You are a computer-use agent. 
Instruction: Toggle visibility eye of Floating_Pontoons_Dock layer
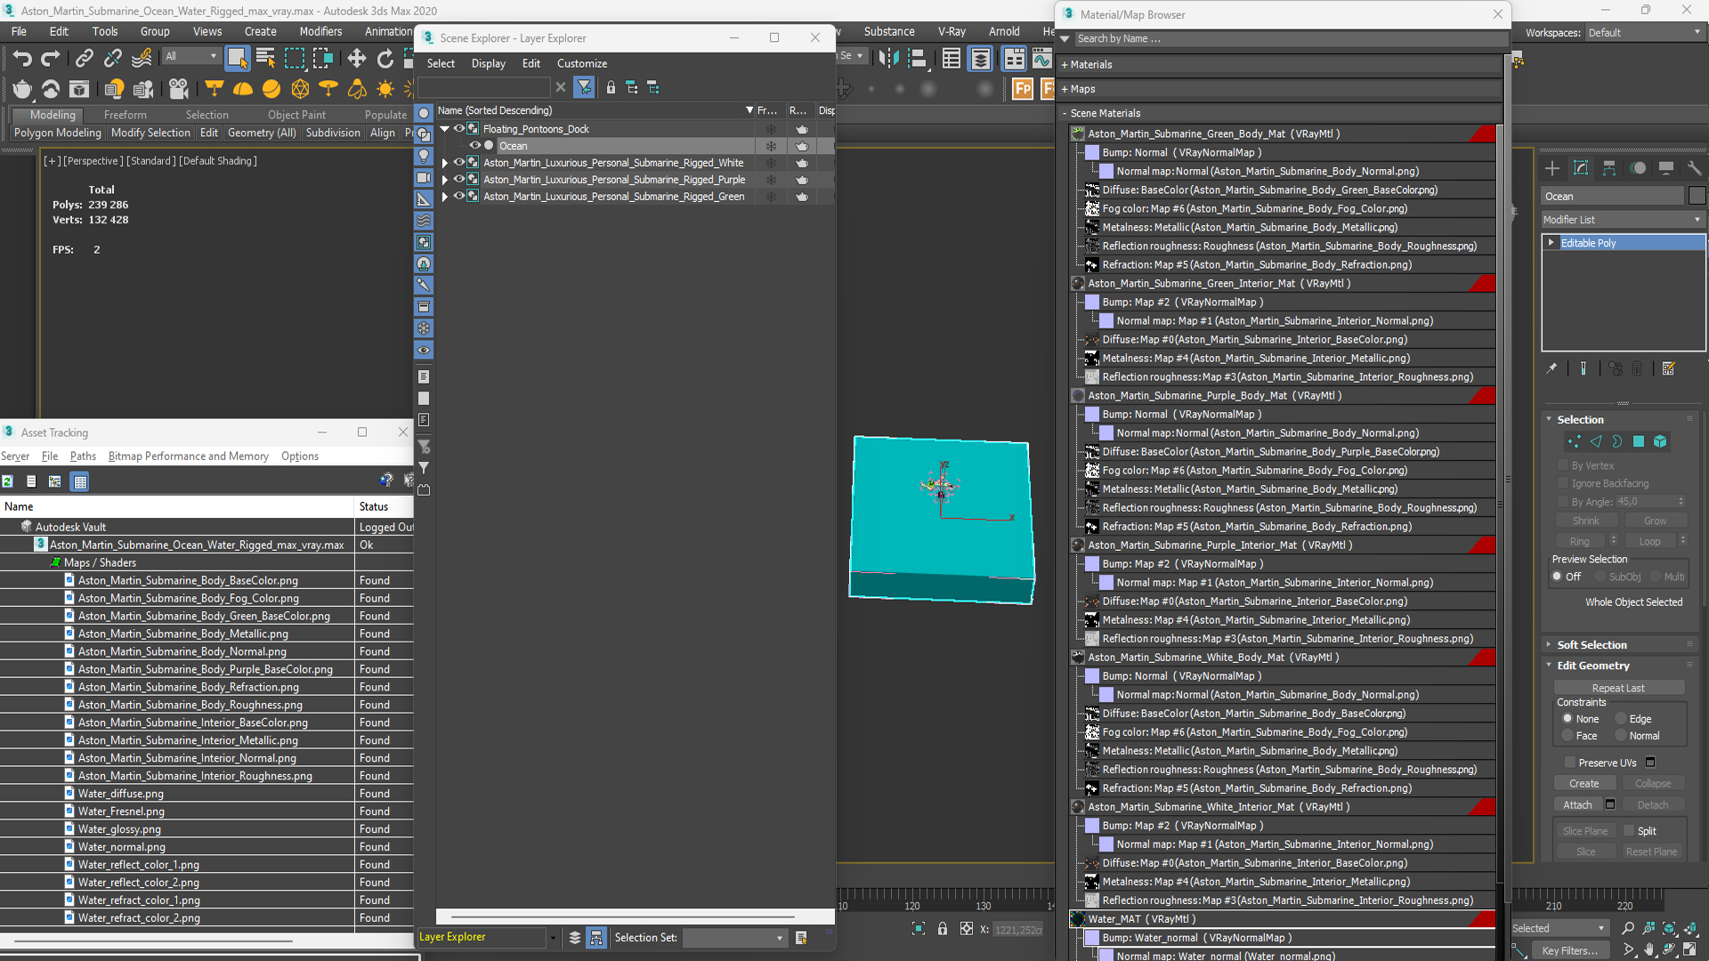pyautogui.click(x=459, y=129)
